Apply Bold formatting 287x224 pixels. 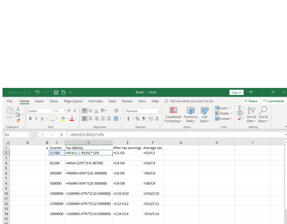coord(30,119)
